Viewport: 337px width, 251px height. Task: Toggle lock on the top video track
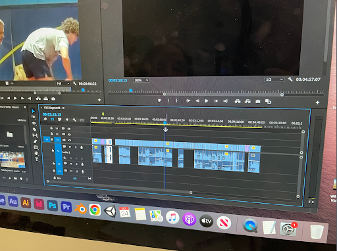coord(51,128)
